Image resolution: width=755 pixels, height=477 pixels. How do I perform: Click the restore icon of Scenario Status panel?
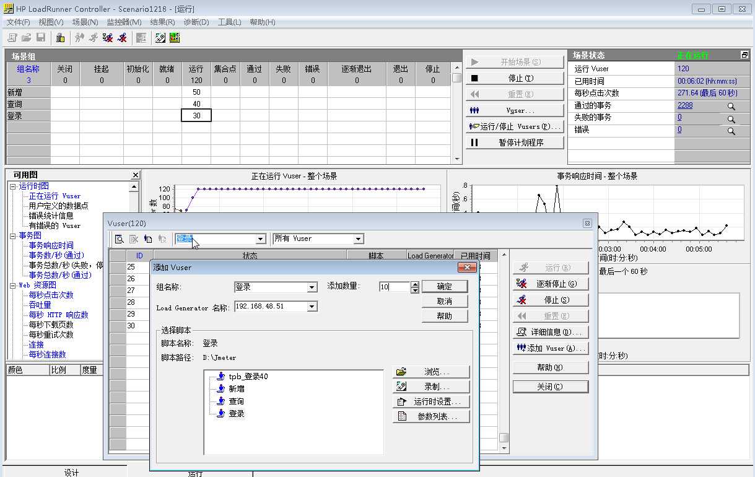[x=744, y=55]
